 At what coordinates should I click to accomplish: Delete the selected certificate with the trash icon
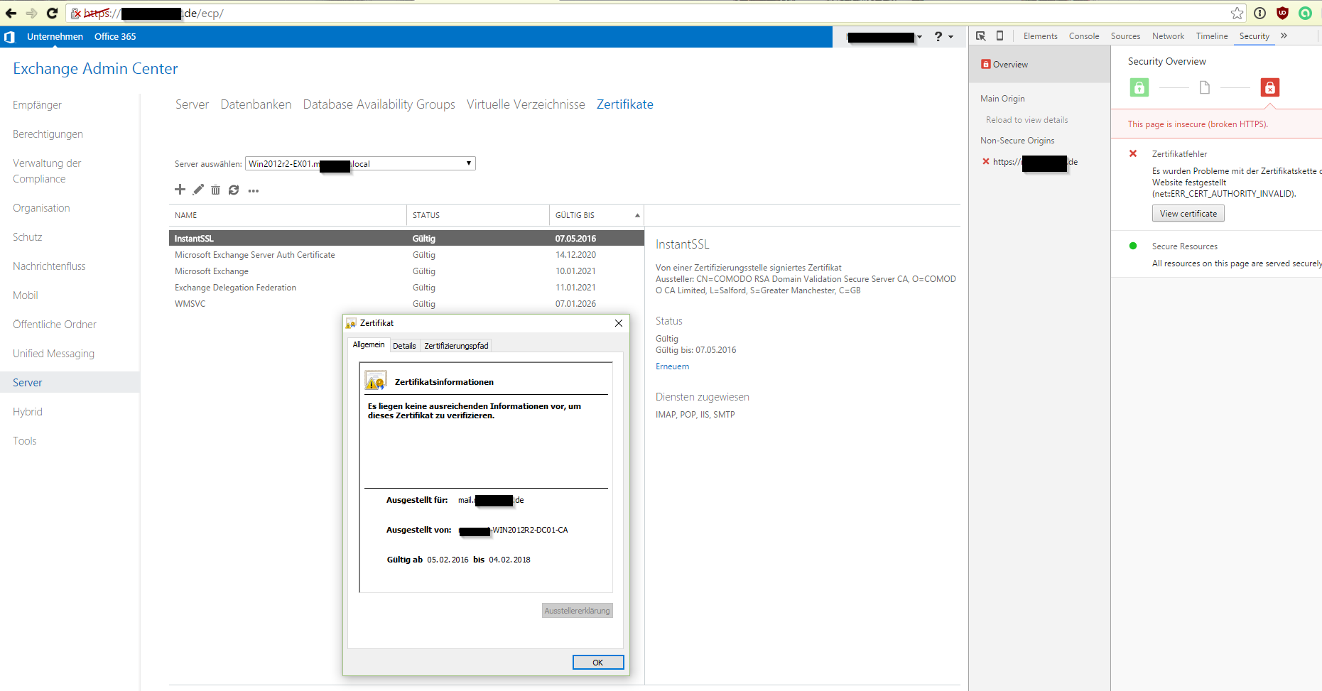(x=215, y=190)
